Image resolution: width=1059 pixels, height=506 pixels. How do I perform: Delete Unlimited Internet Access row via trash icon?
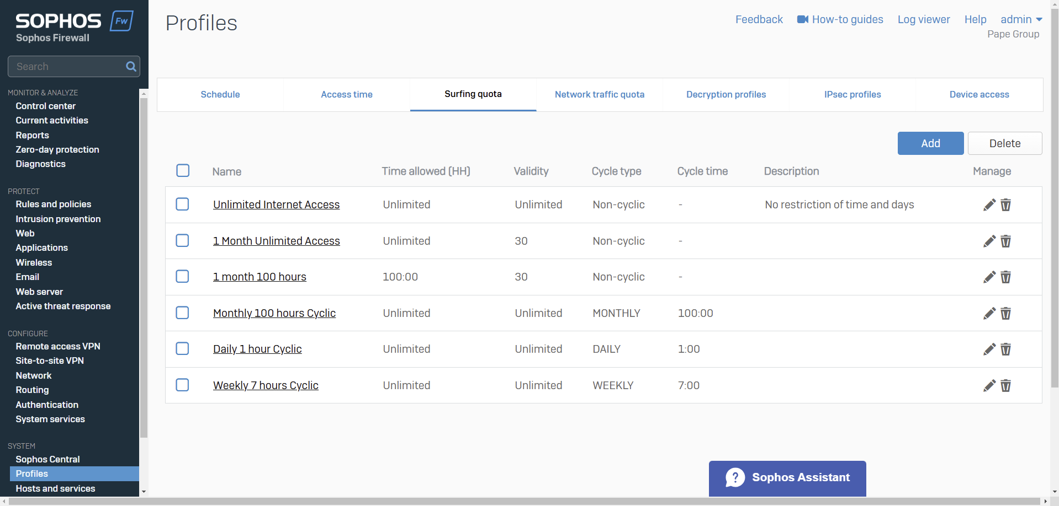pyautogui.click(x=1006, y=205)
